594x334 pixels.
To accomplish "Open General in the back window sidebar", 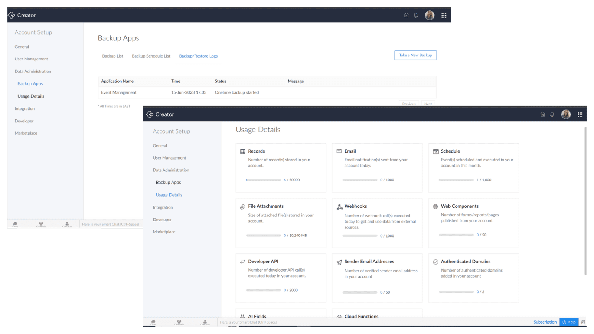I will [22, 47].
